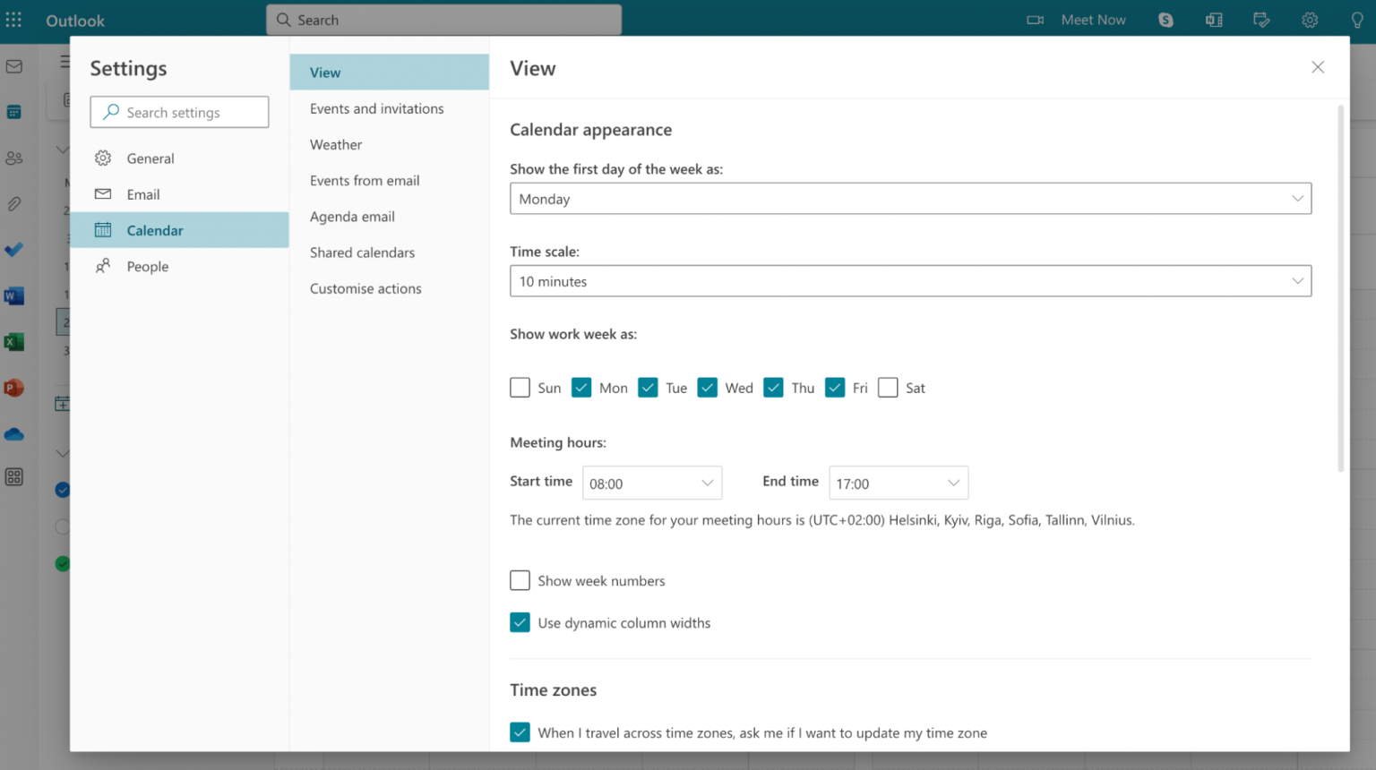Open People settings category

tap(179, 266)
